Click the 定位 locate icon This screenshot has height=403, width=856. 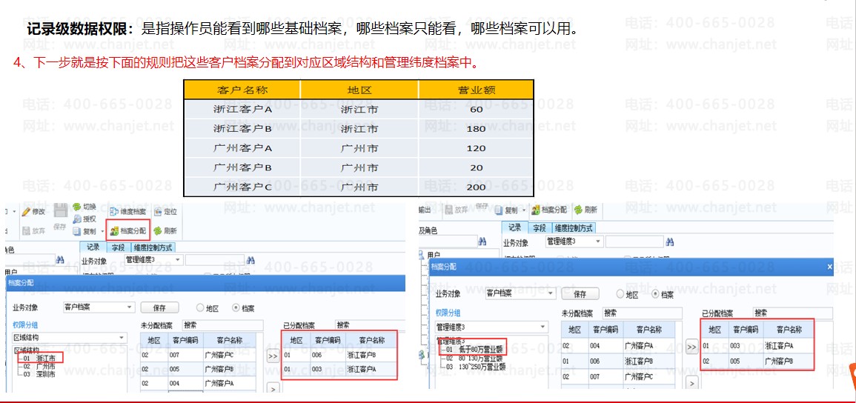click(164, 212)
